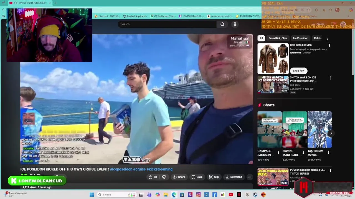Viewport: 355px width, 199px height.
Task: Open the Best Gifts For Men ad image
Action: coord(273,59)
